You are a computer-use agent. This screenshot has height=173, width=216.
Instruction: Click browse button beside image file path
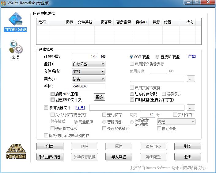pos(191,108)
